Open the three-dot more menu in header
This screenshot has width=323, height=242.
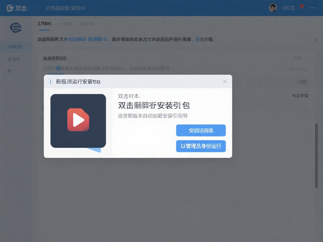(x=313, y=8)
